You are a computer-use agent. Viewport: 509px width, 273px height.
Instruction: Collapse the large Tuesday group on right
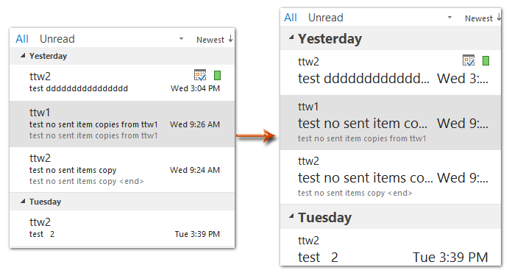pos(291,216)
